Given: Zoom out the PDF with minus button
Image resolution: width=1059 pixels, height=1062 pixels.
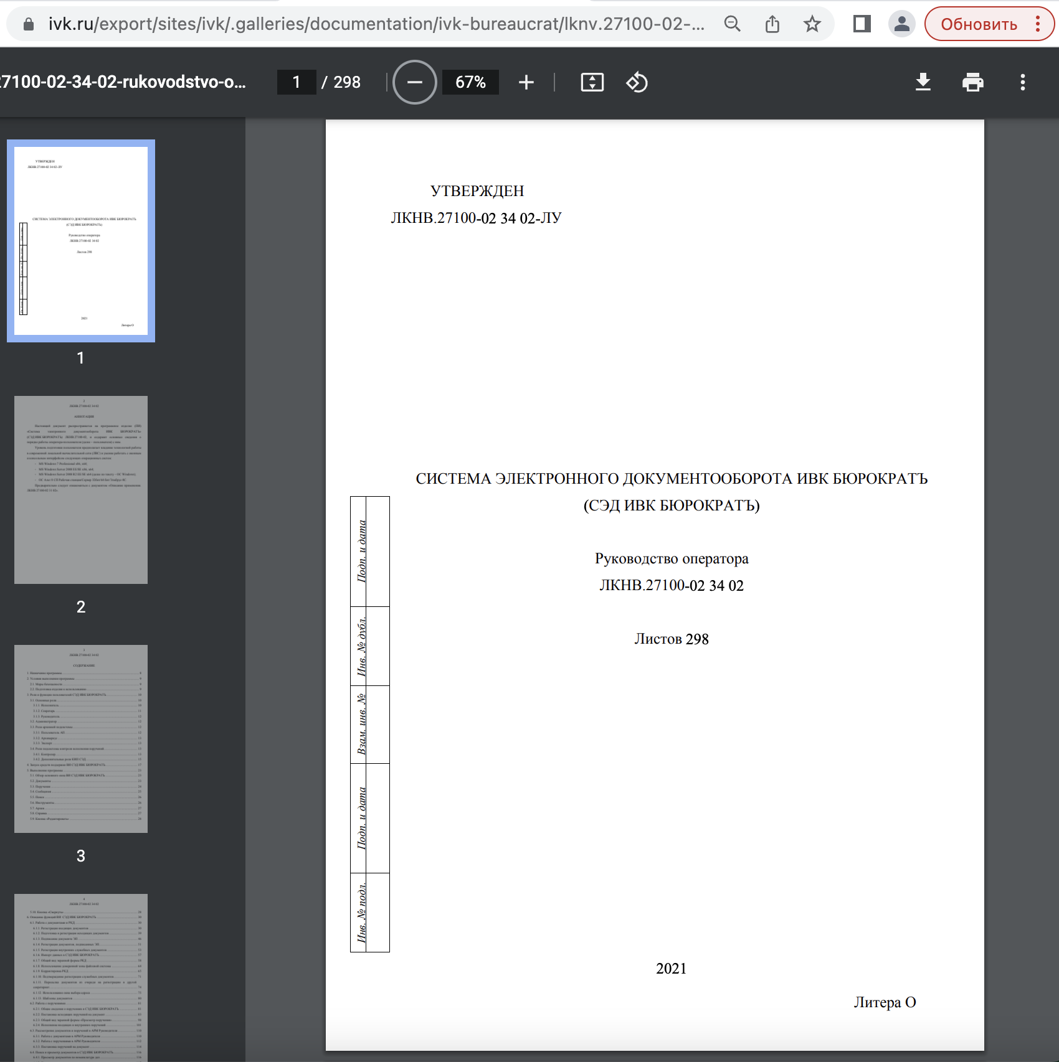Looking at the screenshot, I should pyautogui.click(x=414, y=82).
